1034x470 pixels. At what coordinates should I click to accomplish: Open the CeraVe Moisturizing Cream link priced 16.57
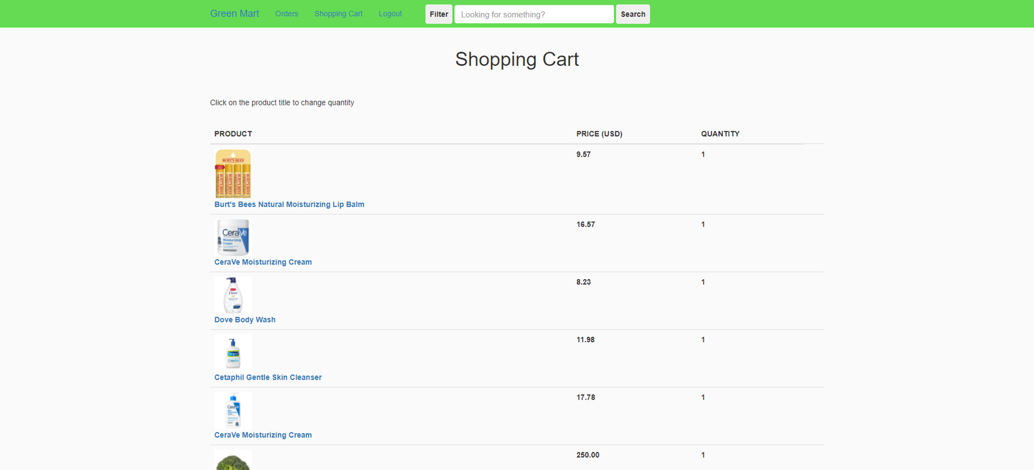pyautogui.click(x=263, y=262)
